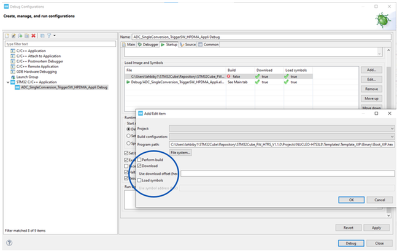Select the GDB Hardware Debugging entry icon
Viewport: 397px width, 251px height.
(13, 72)
